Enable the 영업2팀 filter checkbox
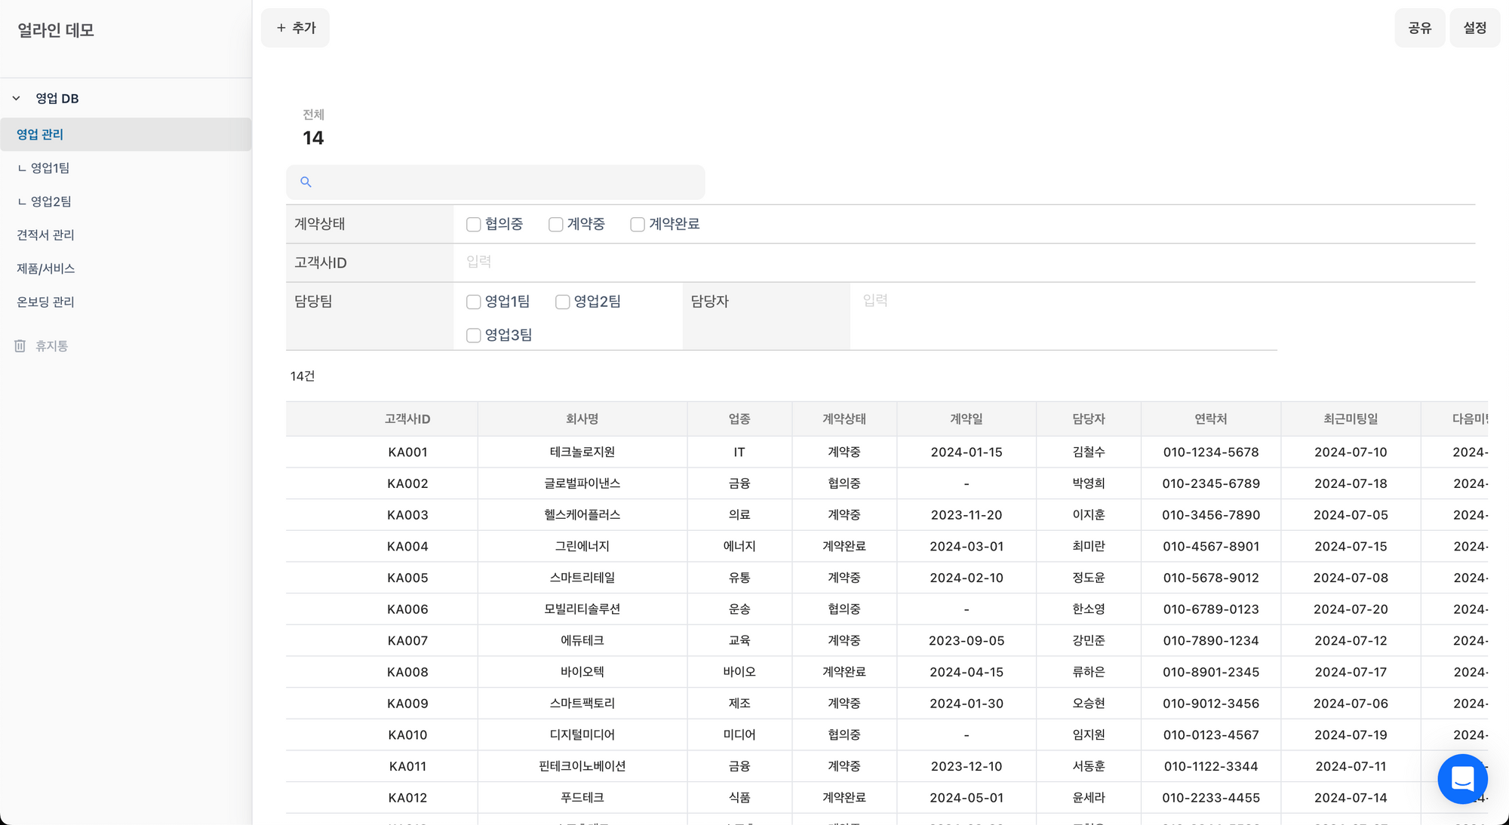This screenshot has height=825, width=1509. coord(562,302)
